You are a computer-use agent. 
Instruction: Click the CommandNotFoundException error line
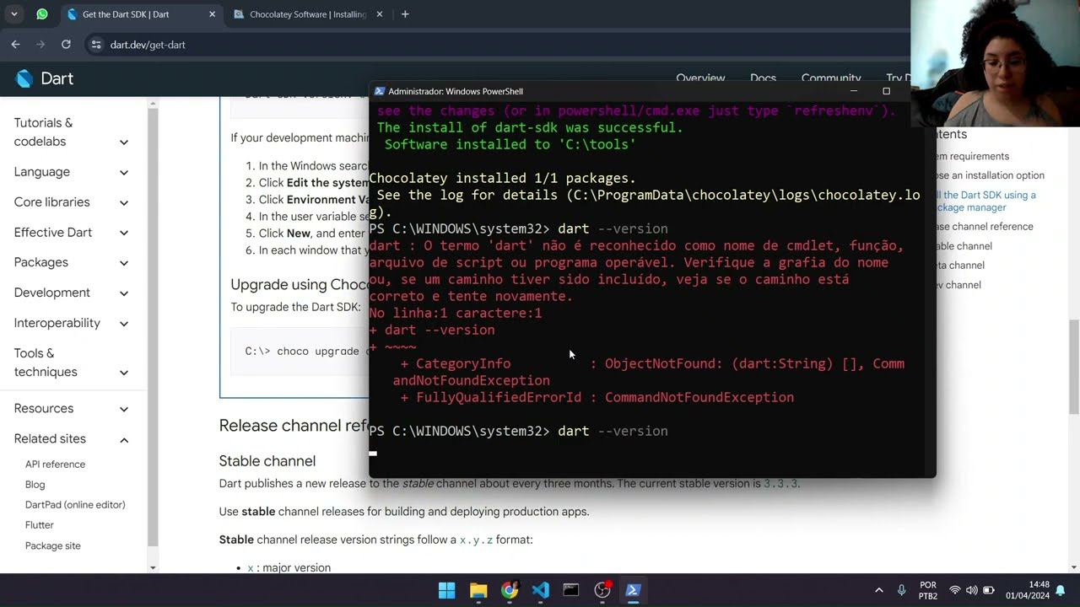point(597,397)
